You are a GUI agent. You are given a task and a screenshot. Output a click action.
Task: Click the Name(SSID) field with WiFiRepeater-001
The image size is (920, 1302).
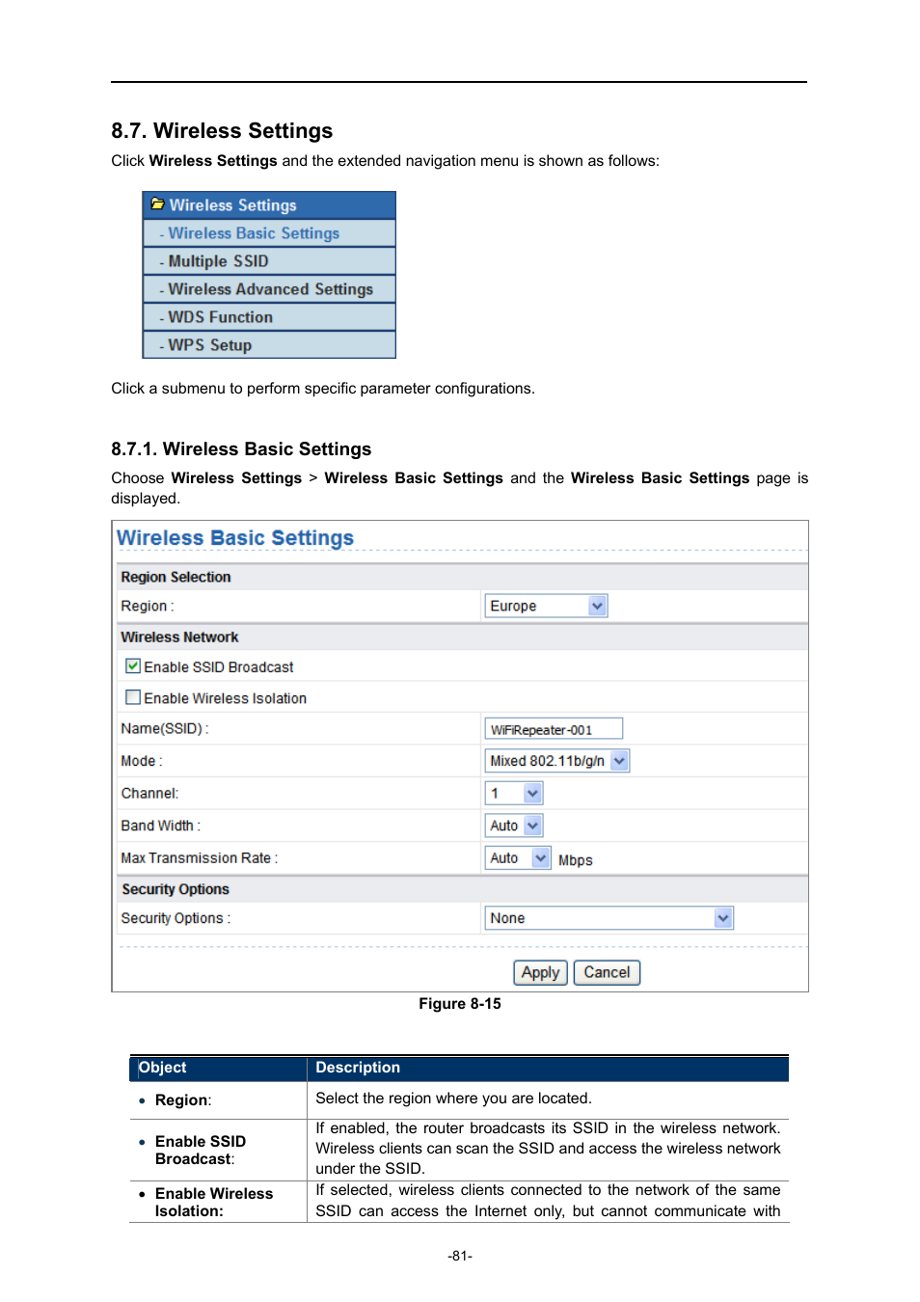coord(554,729)
